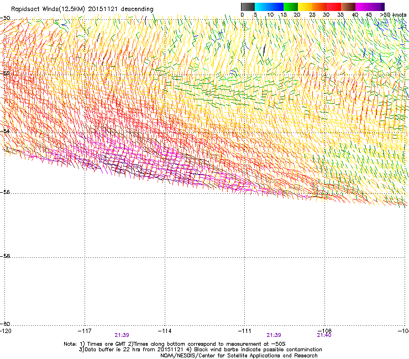Viewport: 409px width, 359px height.
Task: Click the cyan-blue 5-15 knots legend segment
Action: pyautogui.click(x=269, y=7)
